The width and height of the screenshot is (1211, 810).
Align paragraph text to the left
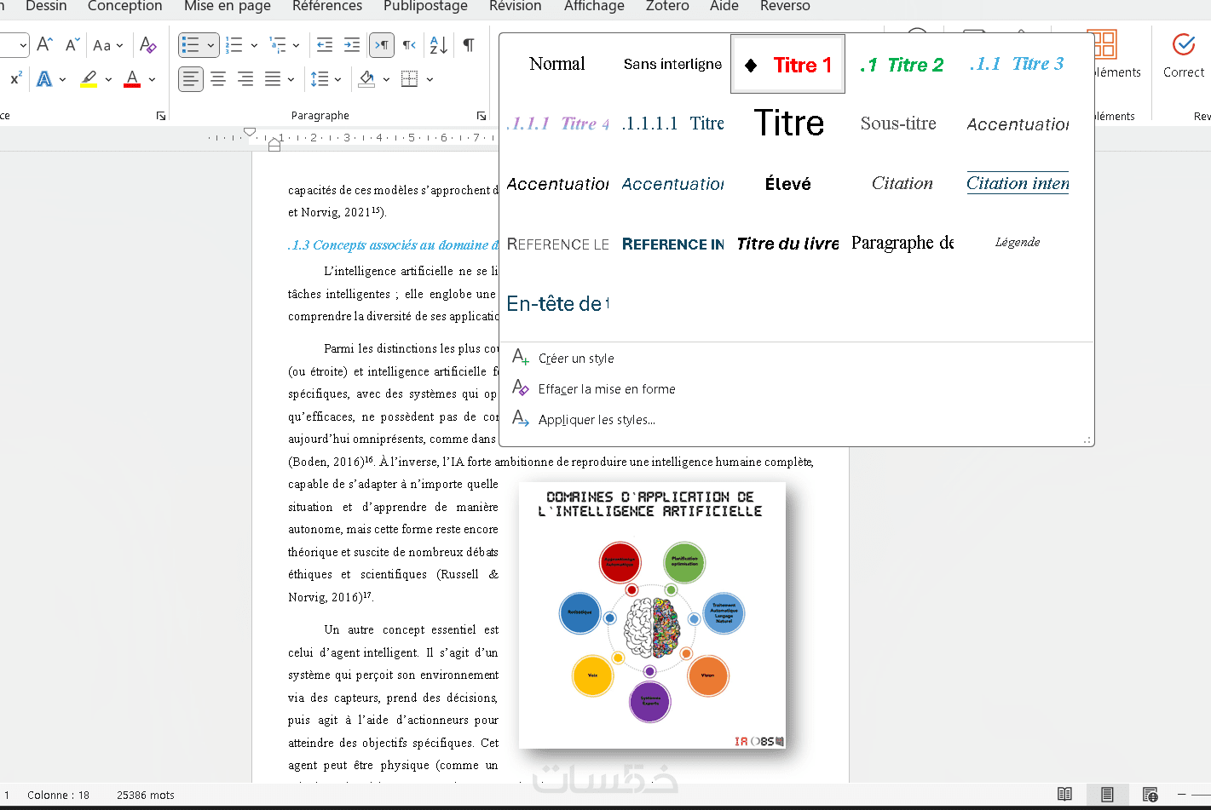coord(191,79)
